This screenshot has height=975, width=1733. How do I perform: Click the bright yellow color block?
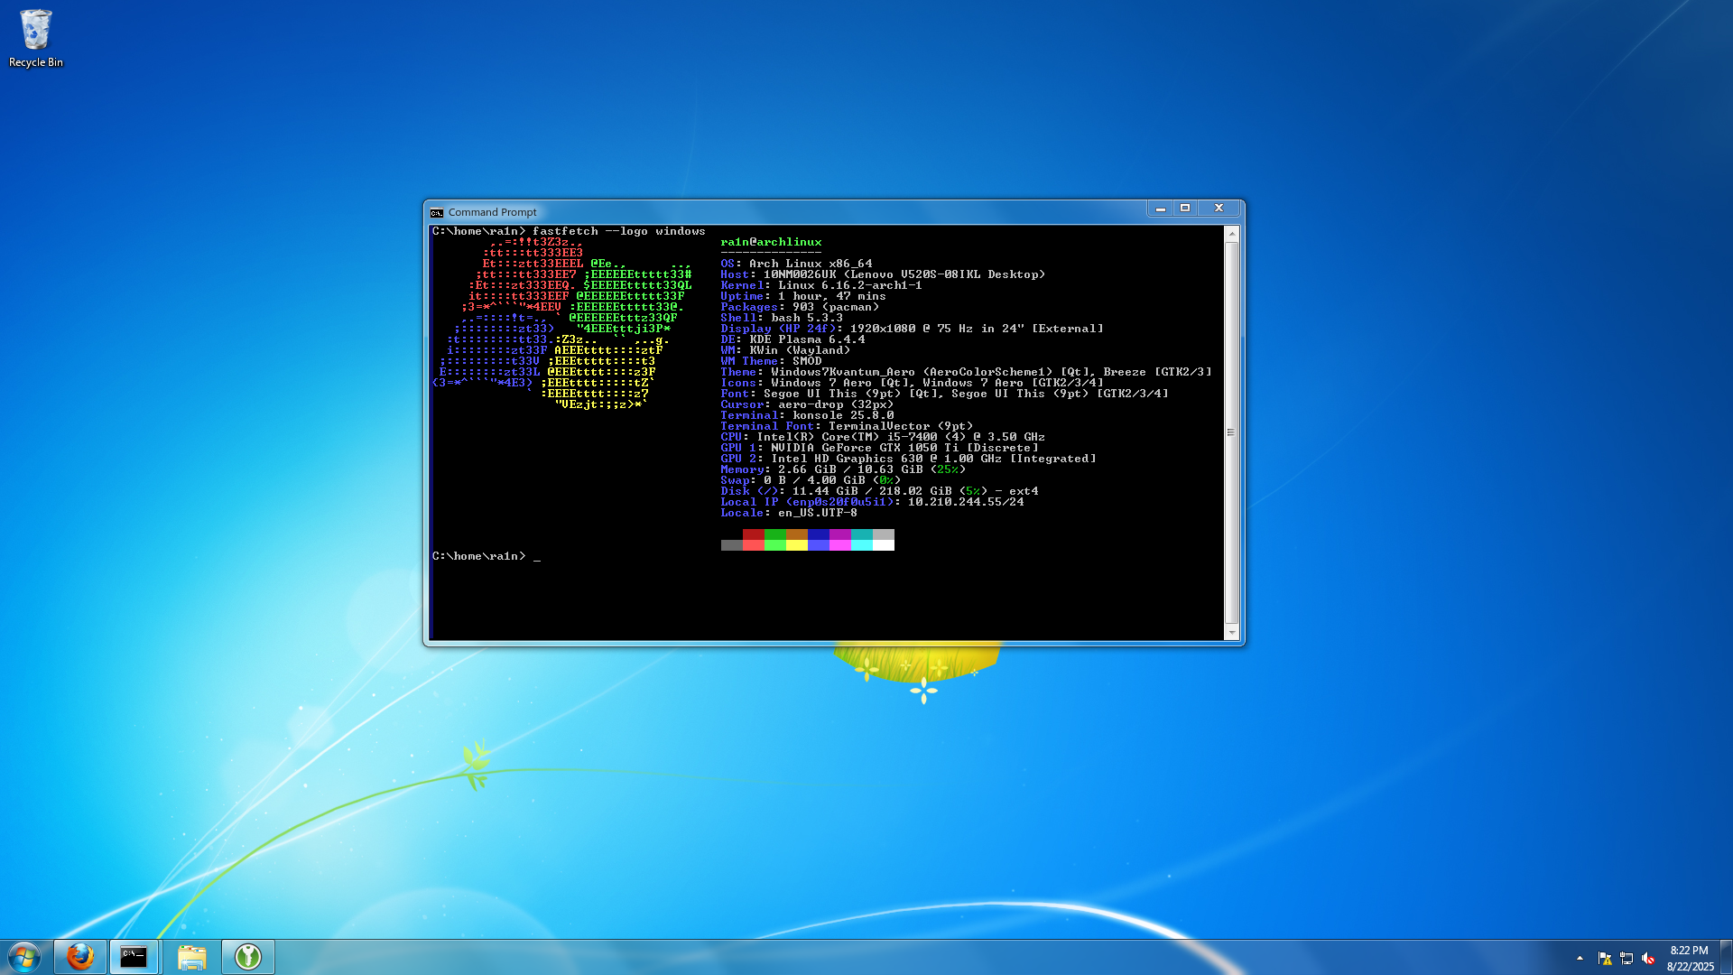(797, 545)
